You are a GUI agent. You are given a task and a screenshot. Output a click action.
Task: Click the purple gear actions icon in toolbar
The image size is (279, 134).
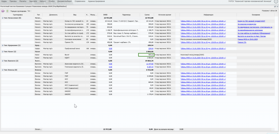3,11
